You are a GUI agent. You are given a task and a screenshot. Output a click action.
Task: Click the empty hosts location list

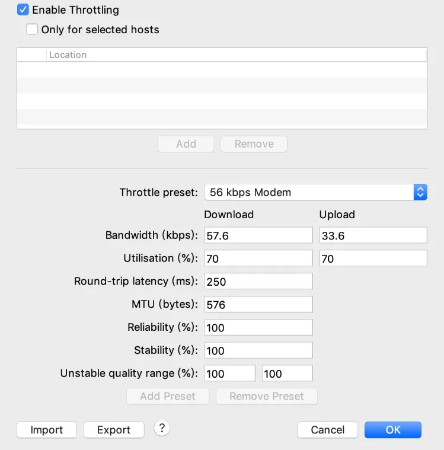[x=222, y=95]
